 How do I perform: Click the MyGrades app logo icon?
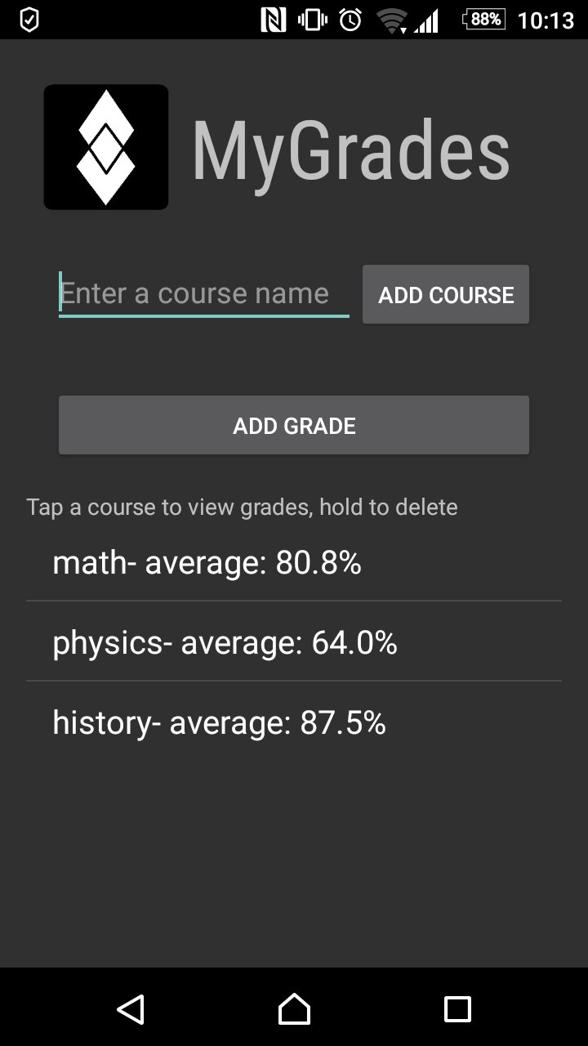105,146
